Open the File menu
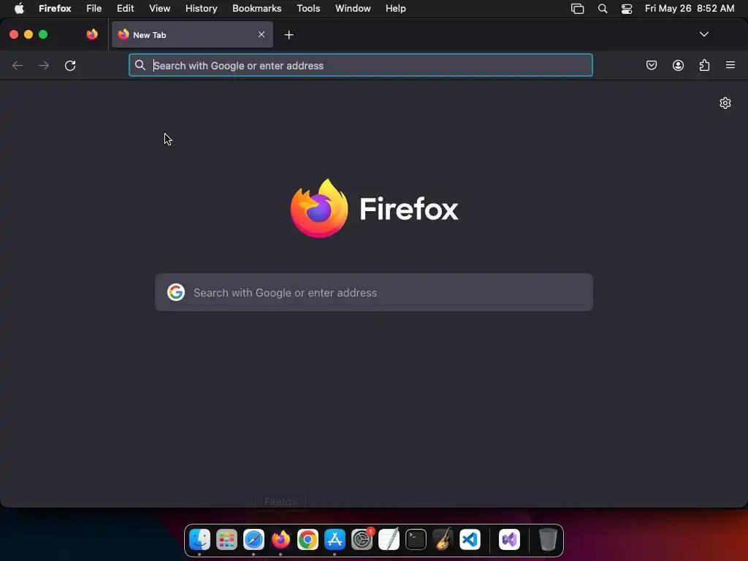This screenshot has width=748, height=561. coord(94,9)
